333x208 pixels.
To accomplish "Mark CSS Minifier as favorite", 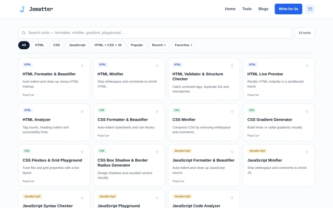I will (x=232, y=111).
